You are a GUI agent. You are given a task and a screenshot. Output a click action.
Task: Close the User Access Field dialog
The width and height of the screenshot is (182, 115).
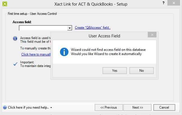(152, 35)
